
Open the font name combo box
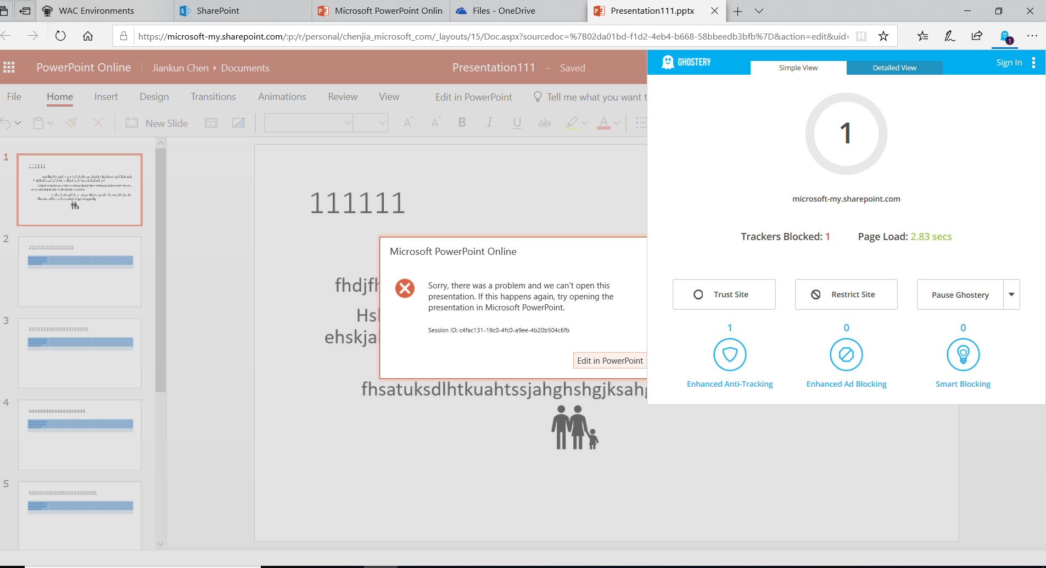click(x=309, y=122)
